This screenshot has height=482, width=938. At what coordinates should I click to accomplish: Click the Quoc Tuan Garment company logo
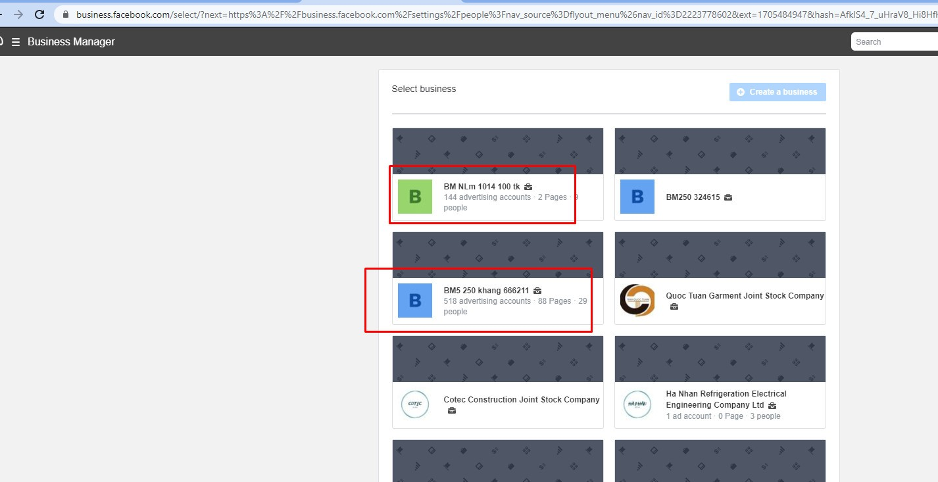[637, 301]
